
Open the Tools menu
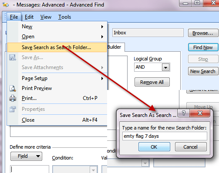(64, 17)
